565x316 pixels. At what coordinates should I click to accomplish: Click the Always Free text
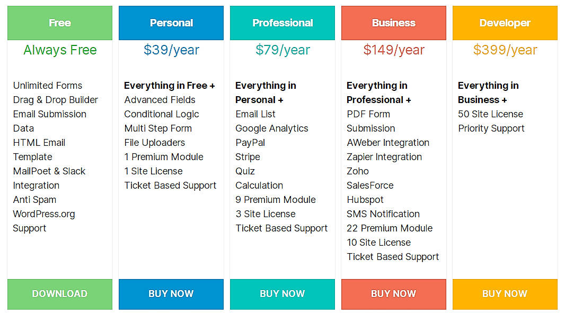(59, 50)
